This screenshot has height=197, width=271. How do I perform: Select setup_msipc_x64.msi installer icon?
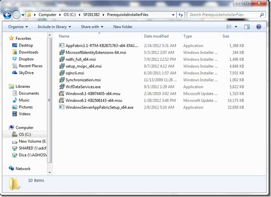[x=61, y=66]
